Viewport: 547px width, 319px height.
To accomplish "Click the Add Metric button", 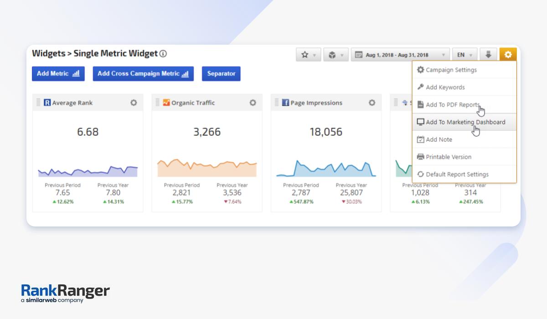I will [58, 74].
